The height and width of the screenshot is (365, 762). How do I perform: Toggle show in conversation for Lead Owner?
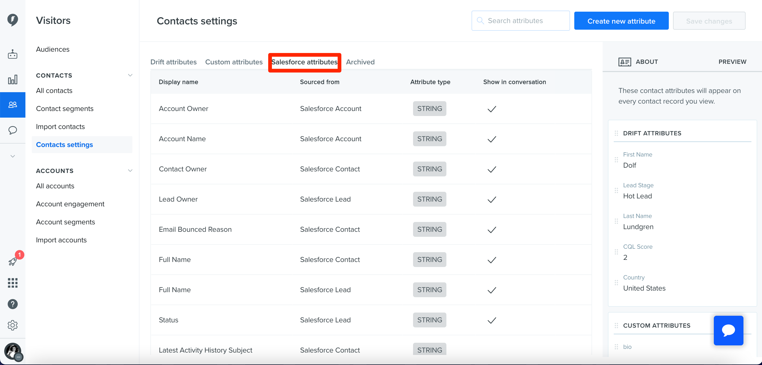click(492, 199)
